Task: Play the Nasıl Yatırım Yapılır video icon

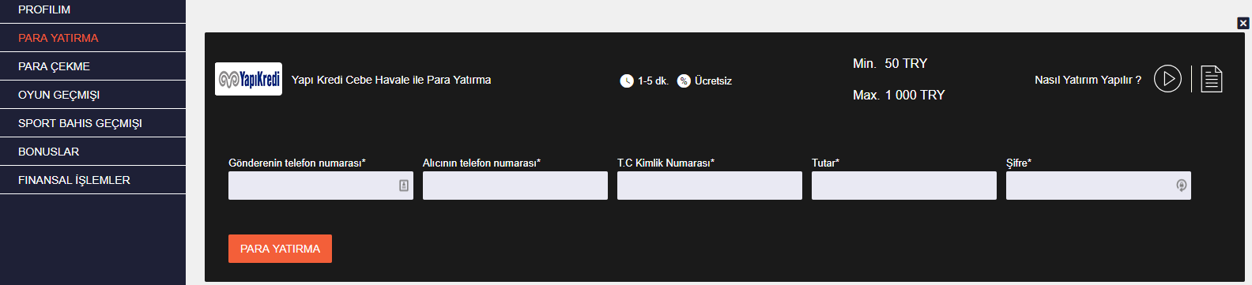Action: (1167, 79)
